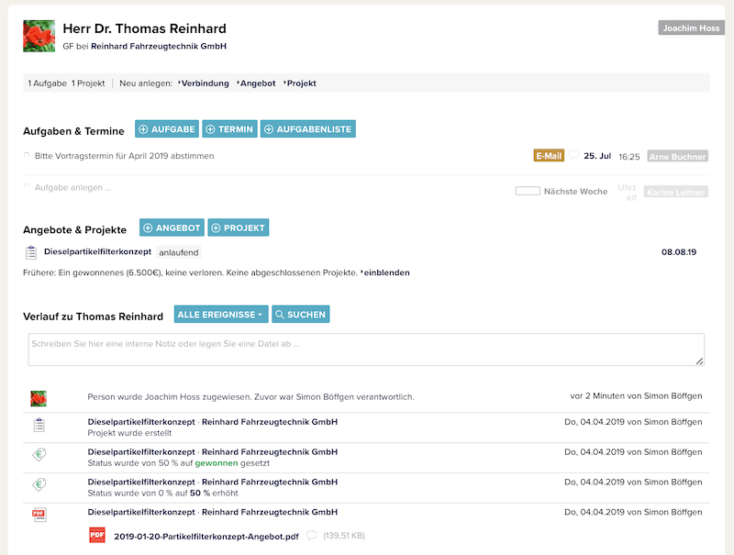Viewport: 734px width, 555px height.
Task: Expand earlier offers via 'einblenden'
Action: click(387, 272)
